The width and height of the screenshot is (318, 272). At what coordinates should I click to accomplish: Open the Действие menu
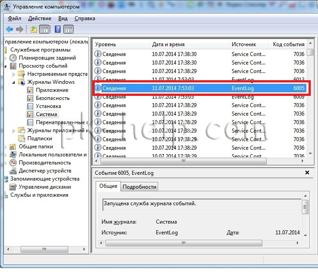pyautogui.click(x=40, y=18)
